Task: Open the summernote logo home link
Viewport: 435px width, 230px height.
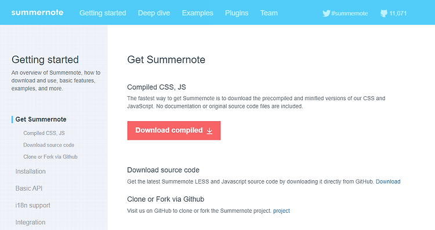Action: [38, 13]
